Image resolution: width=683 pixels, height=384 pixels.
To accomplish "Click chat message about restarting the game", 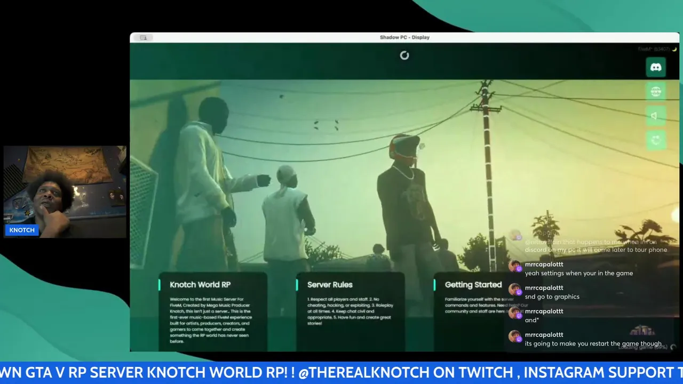I will click(x=593, y=343).
